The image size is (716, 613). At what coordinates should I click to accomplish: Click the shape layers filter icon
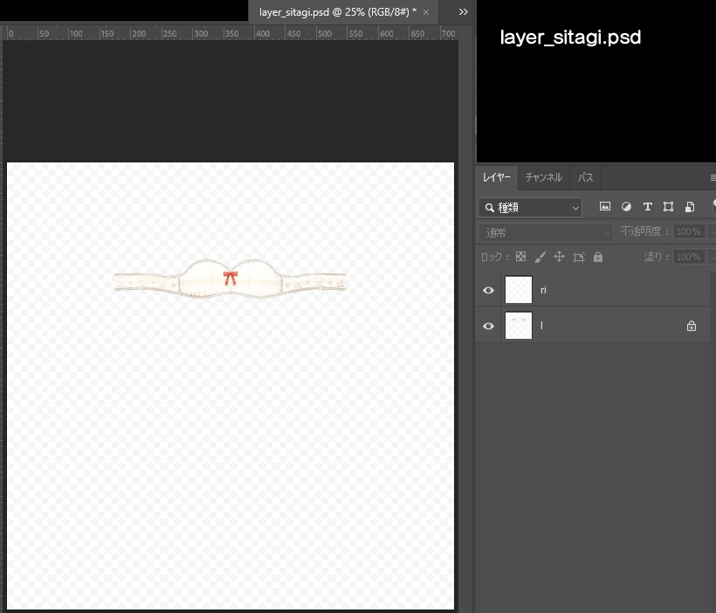(x=668, y=207)
